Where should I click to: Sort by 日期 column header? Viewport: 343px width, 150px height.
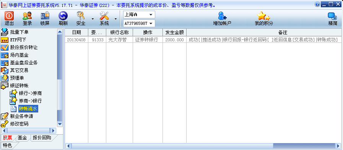pyautogui.click(x=76, y=33)
